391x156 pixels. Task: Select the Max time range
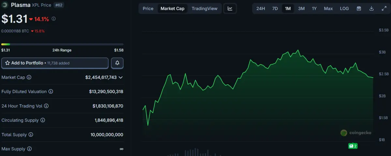click(328, 8)
